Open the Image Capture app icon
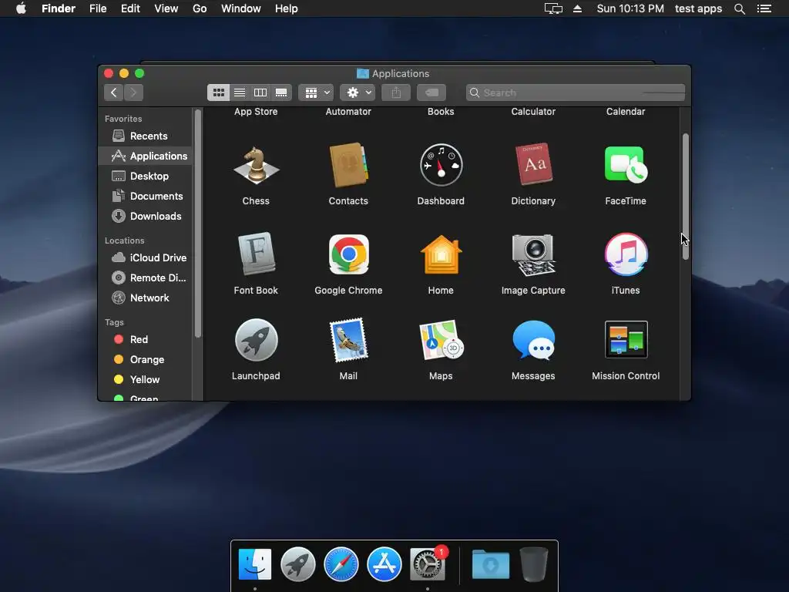This screenshot has height=592, width=789. 533,254
